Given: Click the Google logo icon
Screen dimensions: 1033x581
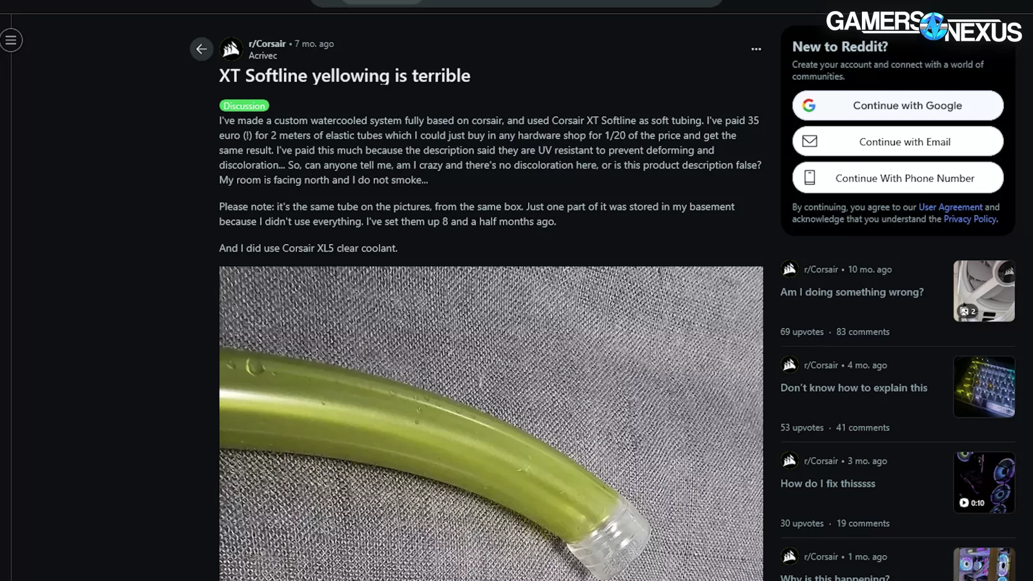Looking at the screenshot, I should 809,105.
